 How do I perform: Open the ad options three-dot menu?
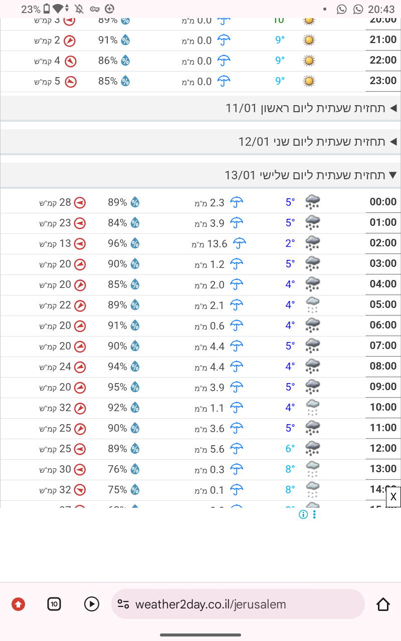314,514
